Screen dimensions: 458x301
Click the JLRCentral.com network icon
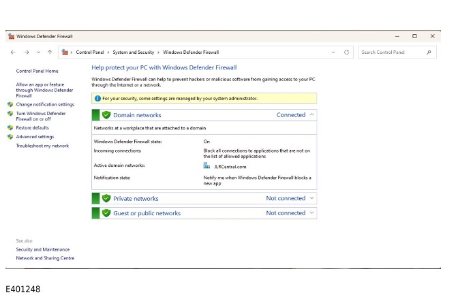pos(207,165)
